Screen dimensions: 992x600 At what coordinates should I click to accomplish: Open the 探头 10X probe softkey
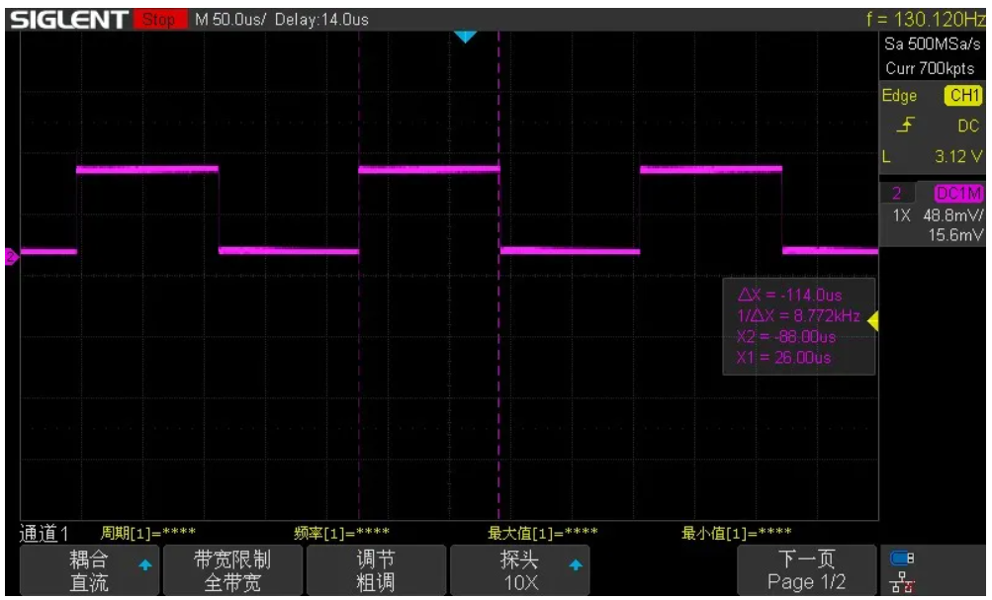[x=519, y=570]
